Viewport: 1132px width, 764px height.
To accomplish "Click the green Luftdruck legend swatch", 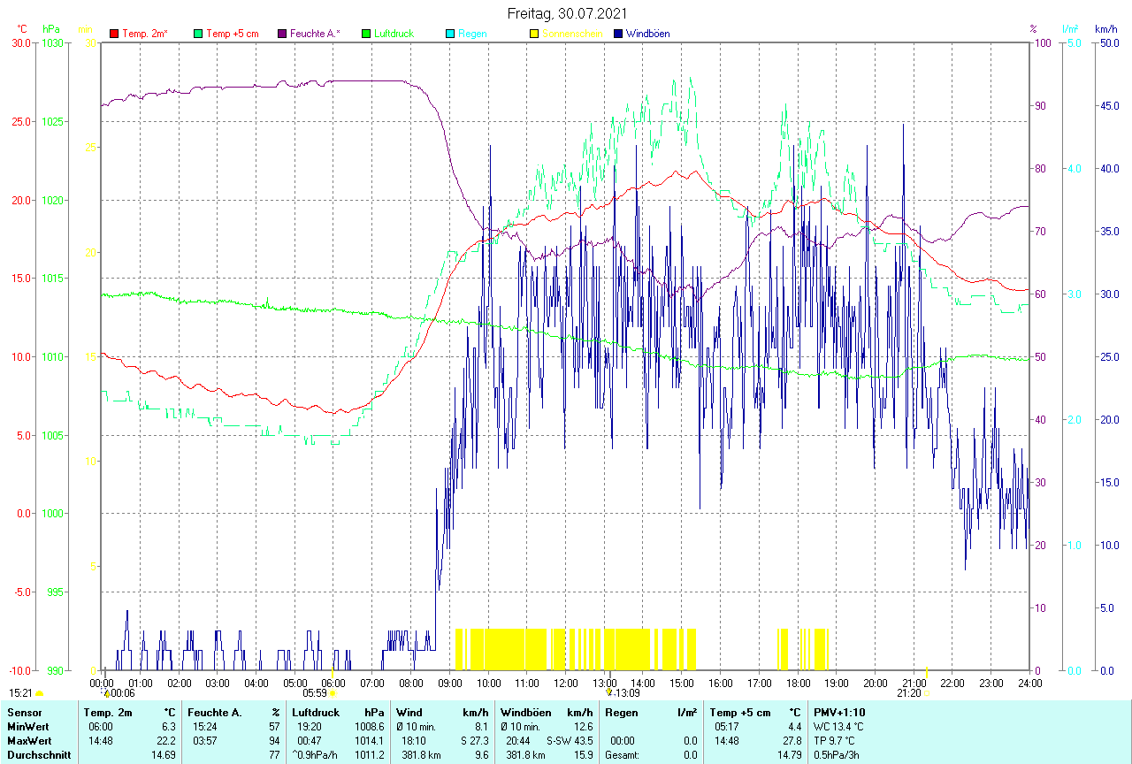I will pyautogui.click(x=366, y=34).
